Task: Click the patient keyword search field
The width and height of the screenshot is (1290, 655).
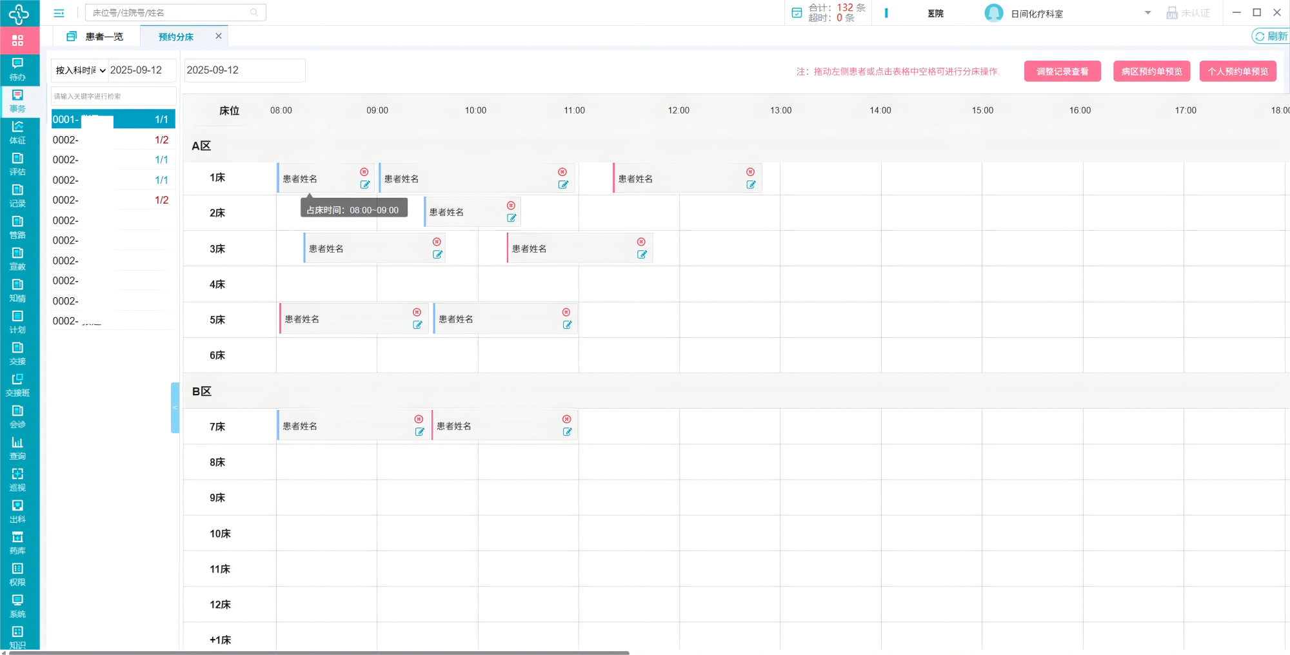Action: point(113,96)
